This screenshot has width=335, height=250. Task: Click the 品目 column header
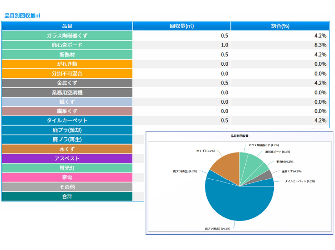tap(67, 26)
